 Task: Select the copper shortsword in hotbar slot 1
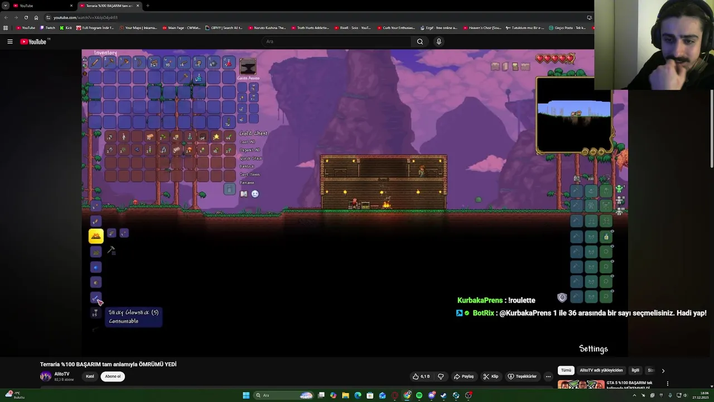95,63
